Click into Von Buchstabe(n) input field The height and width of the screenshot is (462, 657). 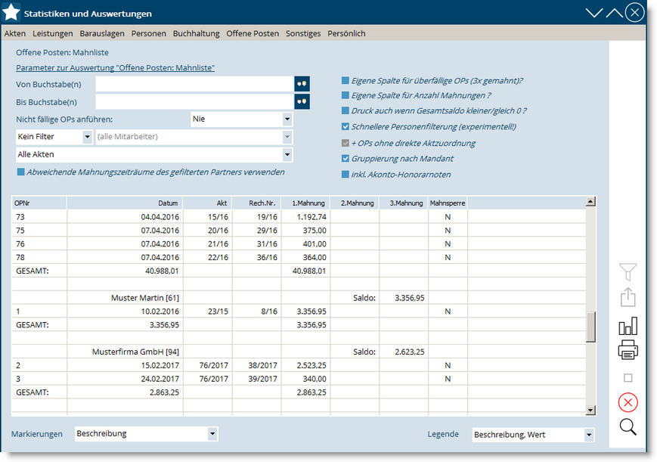point(195,84)
